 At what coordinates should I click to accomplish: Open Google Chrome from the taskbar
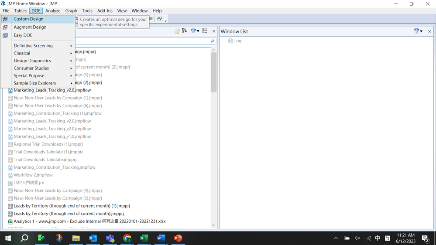[x=127, y=238]
